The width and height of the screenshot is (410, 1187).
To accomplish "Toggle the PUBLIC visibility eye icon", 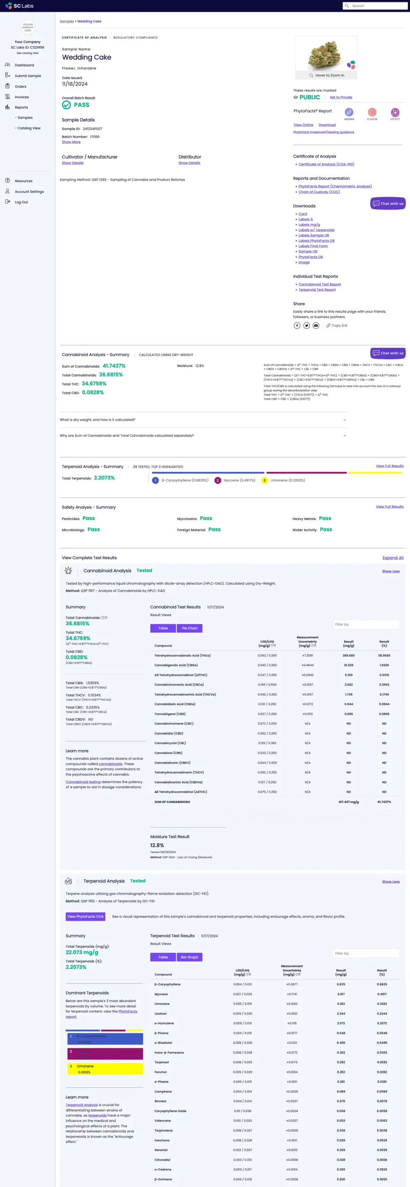I will pos(296,97).
